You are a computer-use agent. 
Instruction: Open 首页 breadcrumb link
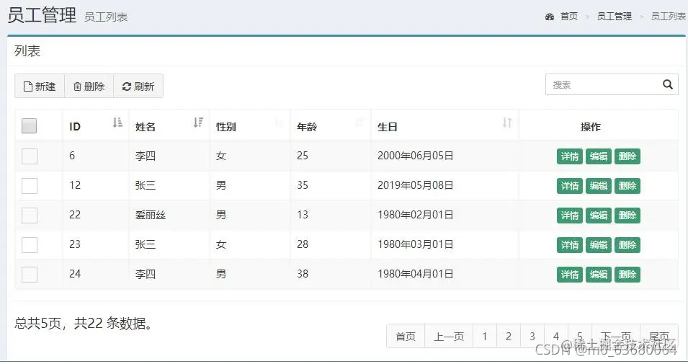tap(569, 17)
